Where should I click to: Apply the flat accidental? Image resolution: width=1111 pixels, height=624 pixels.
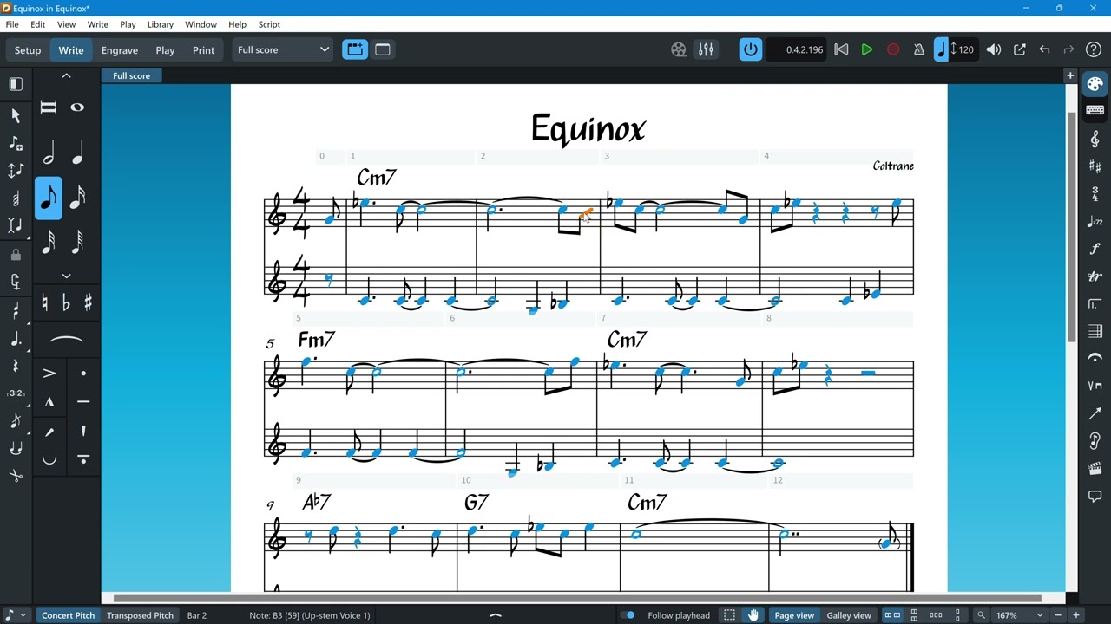click(x=66, y=302)
